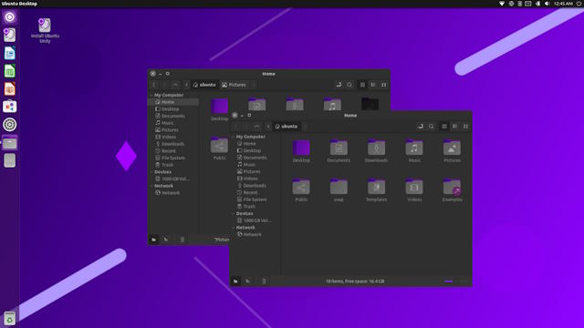Open 1000 GB Vol in front window sidebar
Screen dimensions: 584x328
255,220
